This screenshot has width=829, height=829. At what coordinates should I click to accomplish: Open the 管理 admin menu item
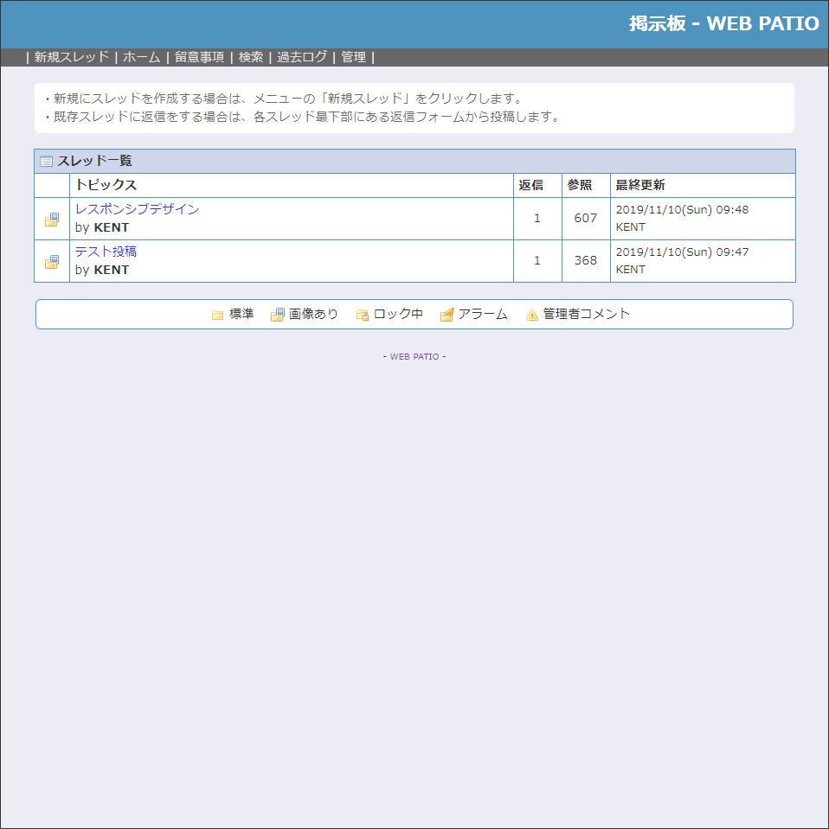[x=353, y=57]
